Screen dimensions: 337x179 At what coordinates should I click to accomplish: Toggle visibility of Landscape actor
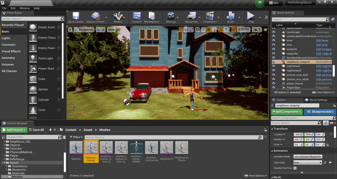pyautogui.click(x=274, y=32)
